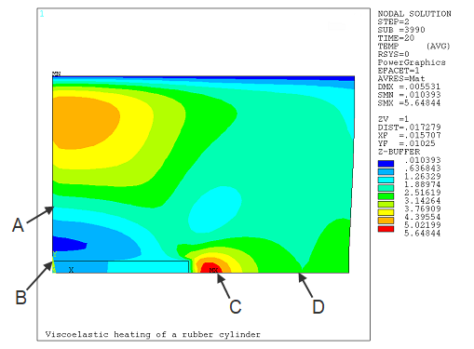Viewport: 474px width, 349px height.
Task: Click the yellow legend swatch near 4.39554
Action: 386,212
